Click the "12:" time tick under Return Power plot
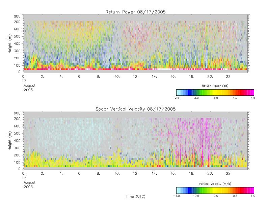Image resolution: width=267 pixels, height=206 pixels. click(136, 77)
